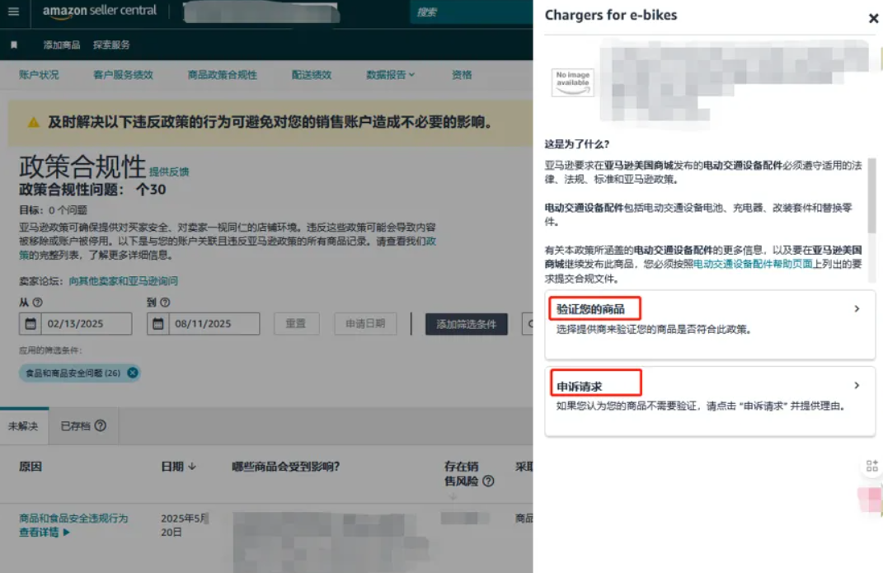This screenshot has height=573, width=883.
Task: Go to 配送绩效 tab
Action: coord(312,75)
